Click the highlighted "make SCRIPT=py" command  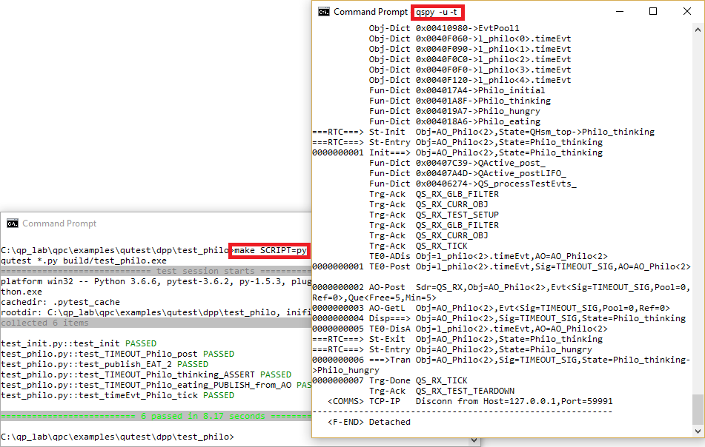click(x=270, y=250)
